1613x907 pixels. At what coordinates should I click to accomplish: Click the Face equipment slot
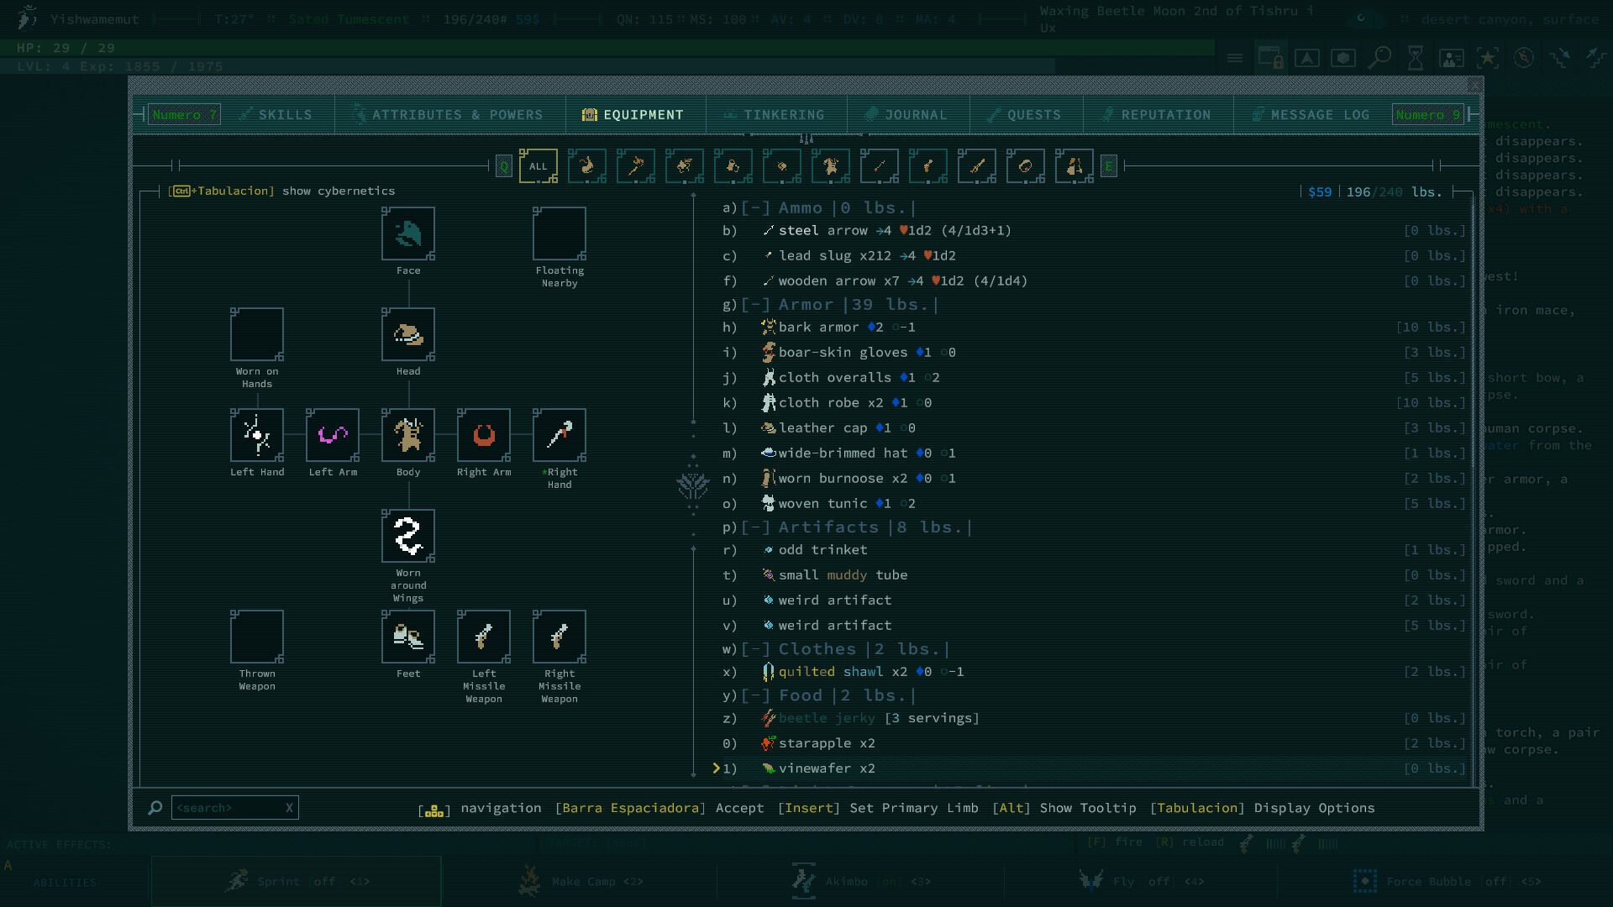coord(408,233)
